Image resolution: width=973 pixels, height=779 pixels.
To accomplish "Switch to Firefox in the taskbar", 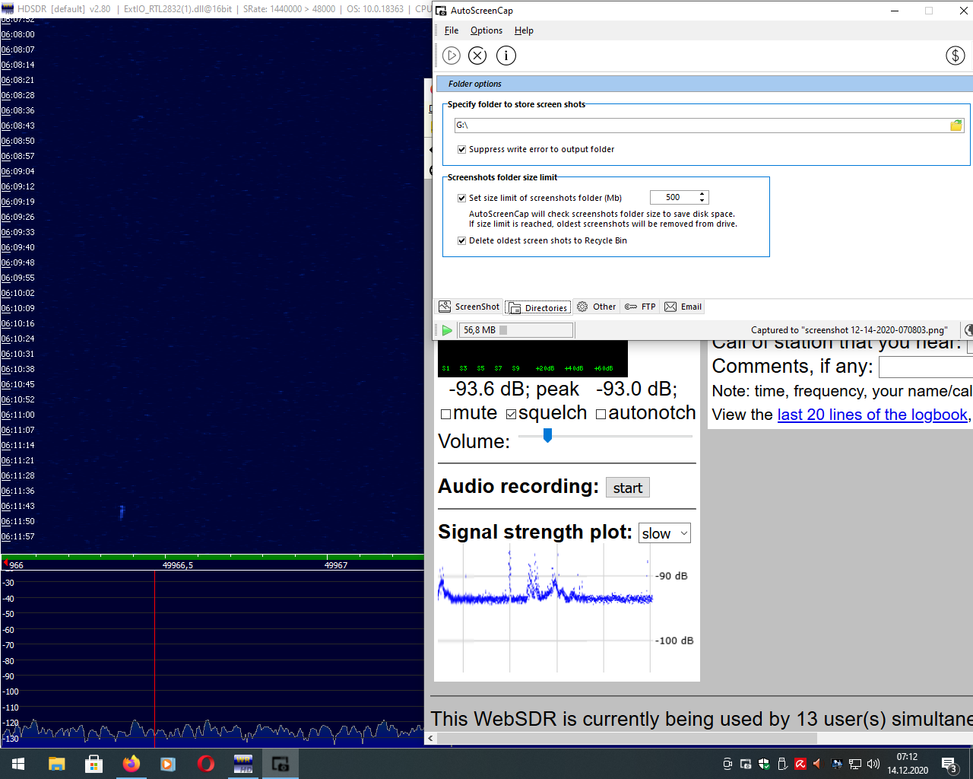I will pos(132,764).
